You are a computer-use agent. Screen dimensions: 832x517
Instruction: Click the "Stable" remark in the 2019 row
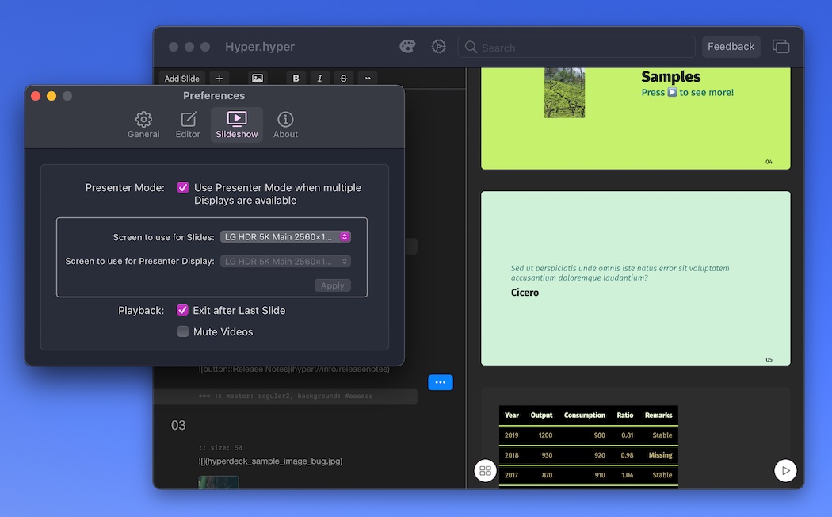tap(662, 435)
